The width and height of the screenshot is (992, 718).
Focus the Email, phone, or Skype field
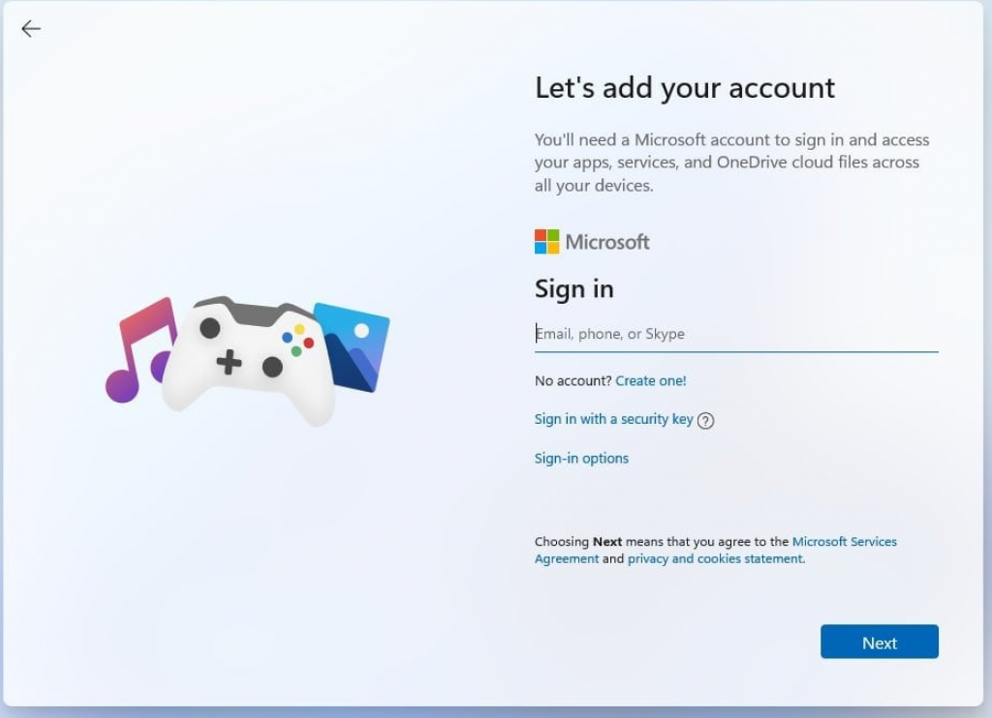736,334
